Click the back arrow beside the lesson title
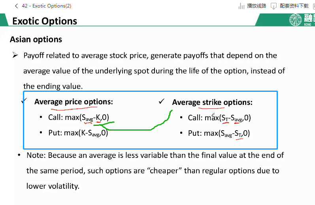This screenshot has width=315, height=205. (x=16, y=6)
